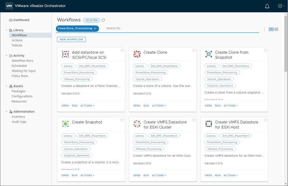Open Configurations under Assets
This screenshot has height=186, width=288.
22,96
